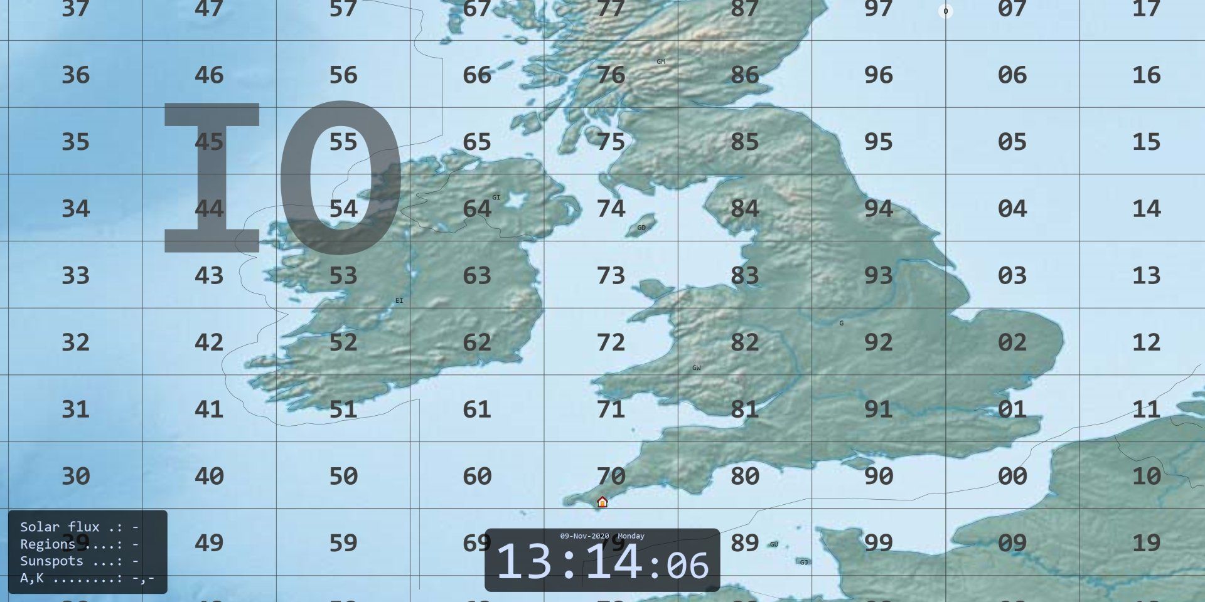Open the Regions data entry
1205x602 pixels.
point(78,544)
